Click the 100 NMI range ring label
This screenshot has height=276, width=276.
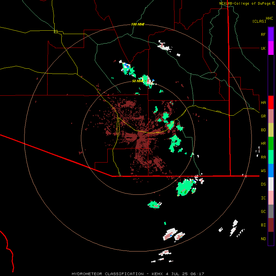(x=138, y=24)
